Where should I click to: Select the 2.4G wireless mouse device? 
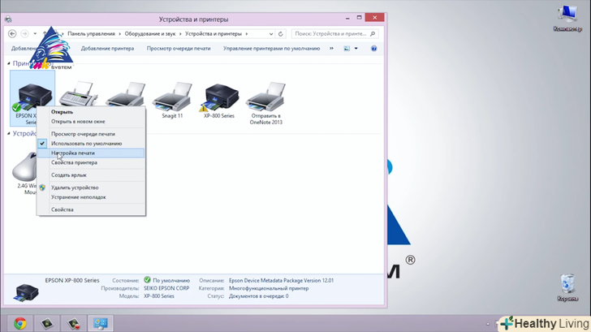pyautogui.click(x=25, y=166)
